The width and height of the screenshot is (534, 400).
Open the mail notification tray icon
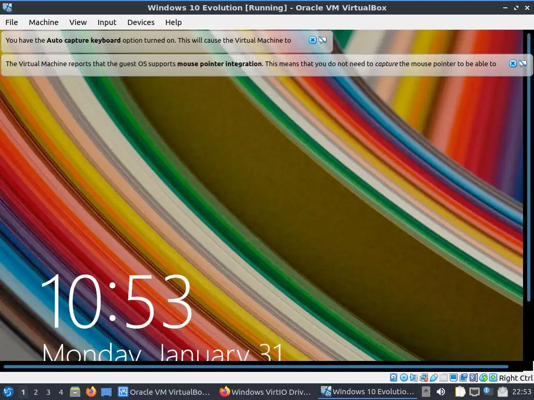(x=503, y=392)
